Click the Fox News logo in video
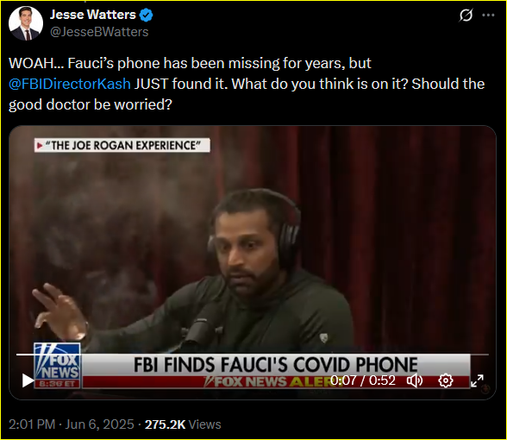 click(x=57, y=366)
